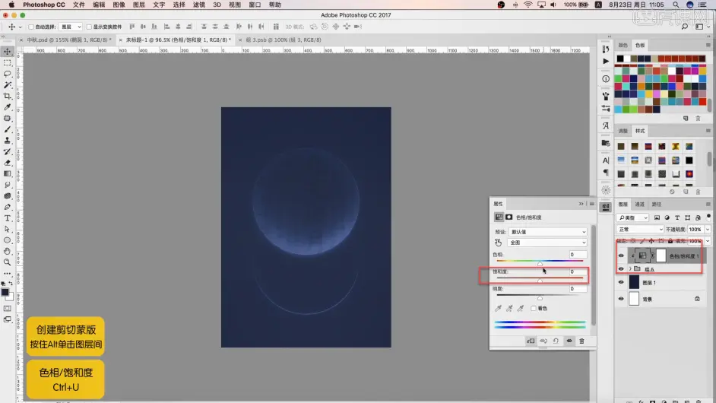Enable the 着色 colorize checkbox
716x403 pixels.
point(534,309)
